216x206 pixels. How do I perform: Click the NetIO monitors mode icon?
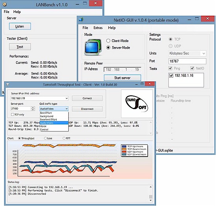(x=93, y=47)
